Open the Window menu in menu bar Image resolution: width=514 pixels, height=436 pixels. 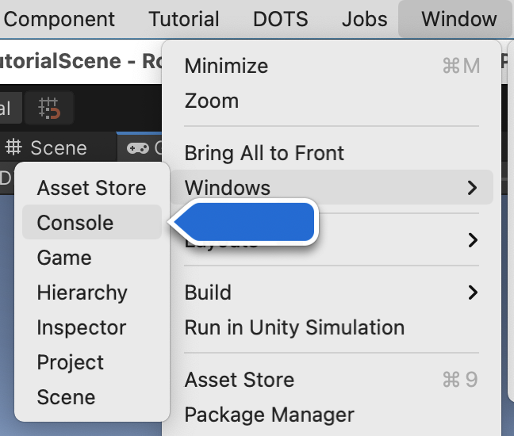(x=459, y=19)
